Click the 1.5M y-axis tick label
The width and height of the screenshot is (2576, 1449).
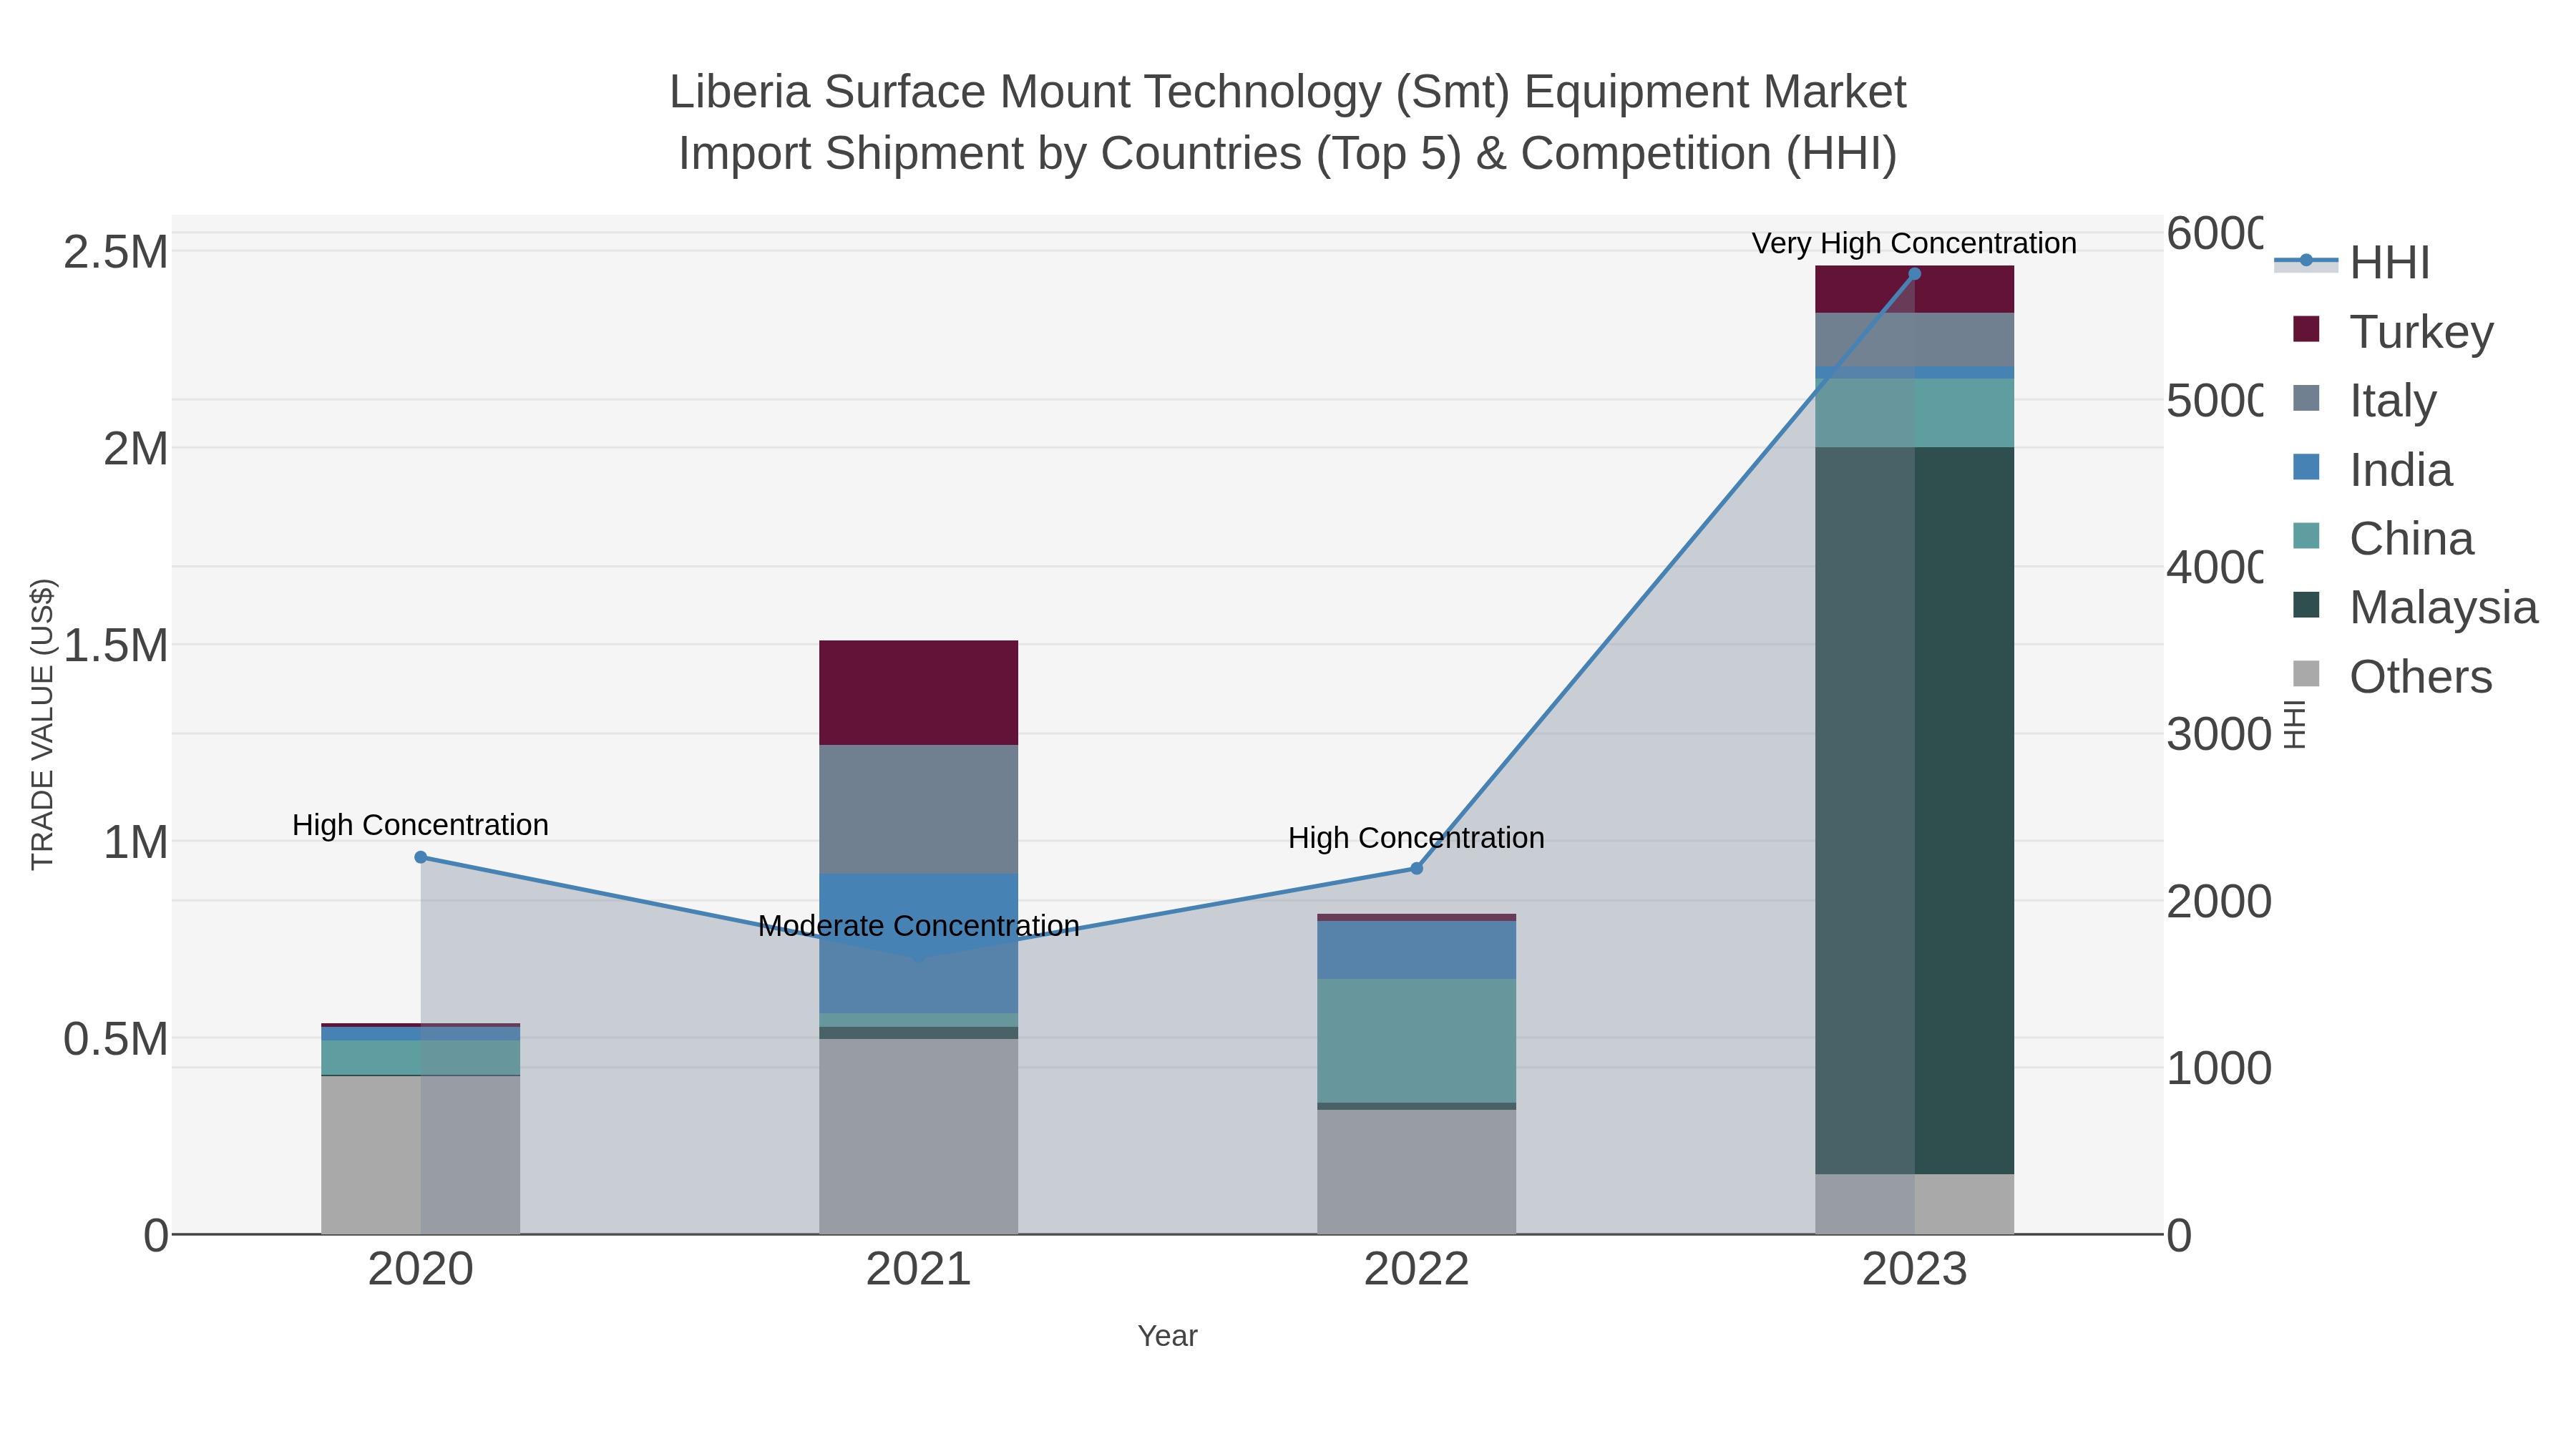(115, 645)
